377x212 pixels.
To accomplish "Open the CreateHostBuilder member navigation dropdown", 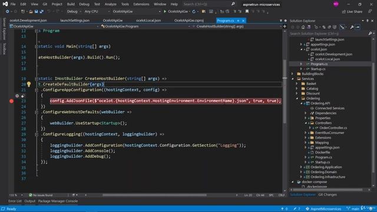I will click(x=237, y=26).
